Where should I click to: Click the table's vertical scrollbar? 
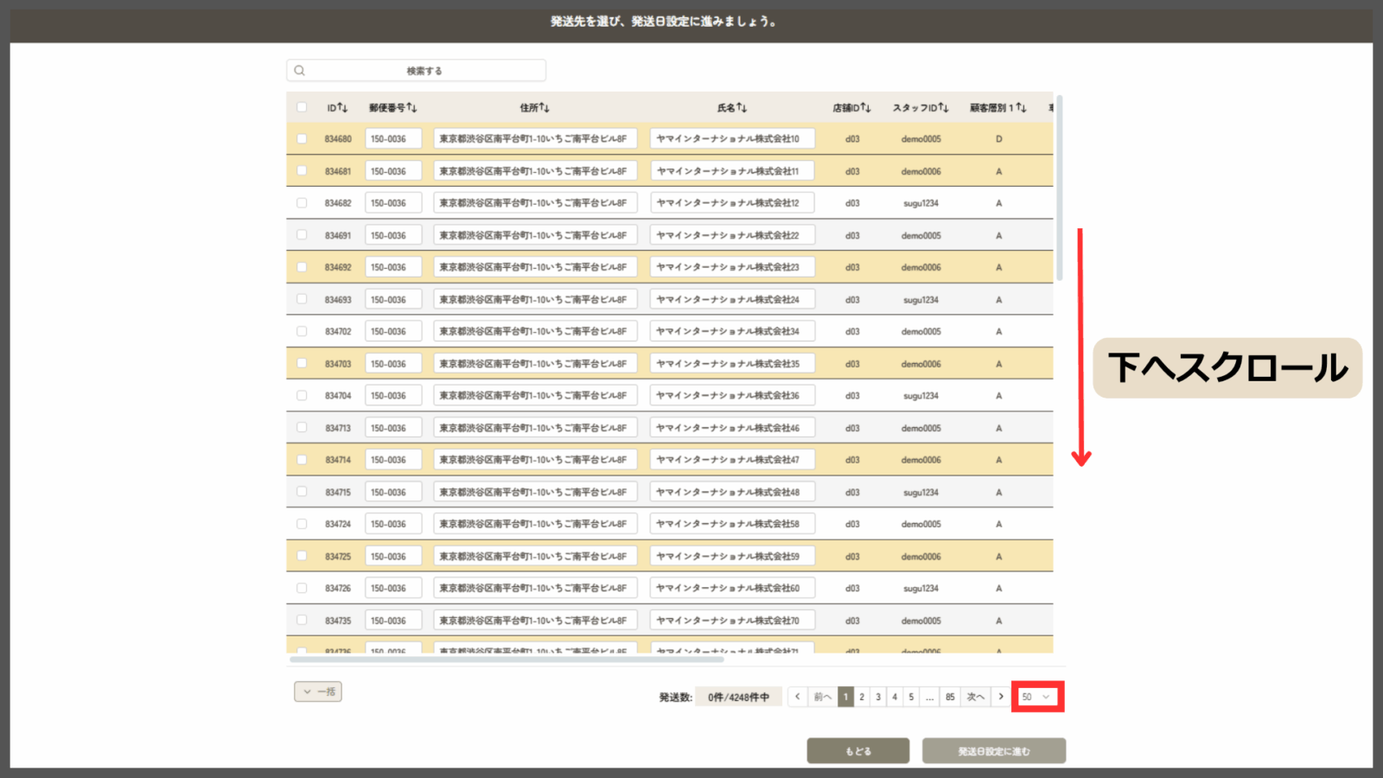click(x=1060, y=190)
